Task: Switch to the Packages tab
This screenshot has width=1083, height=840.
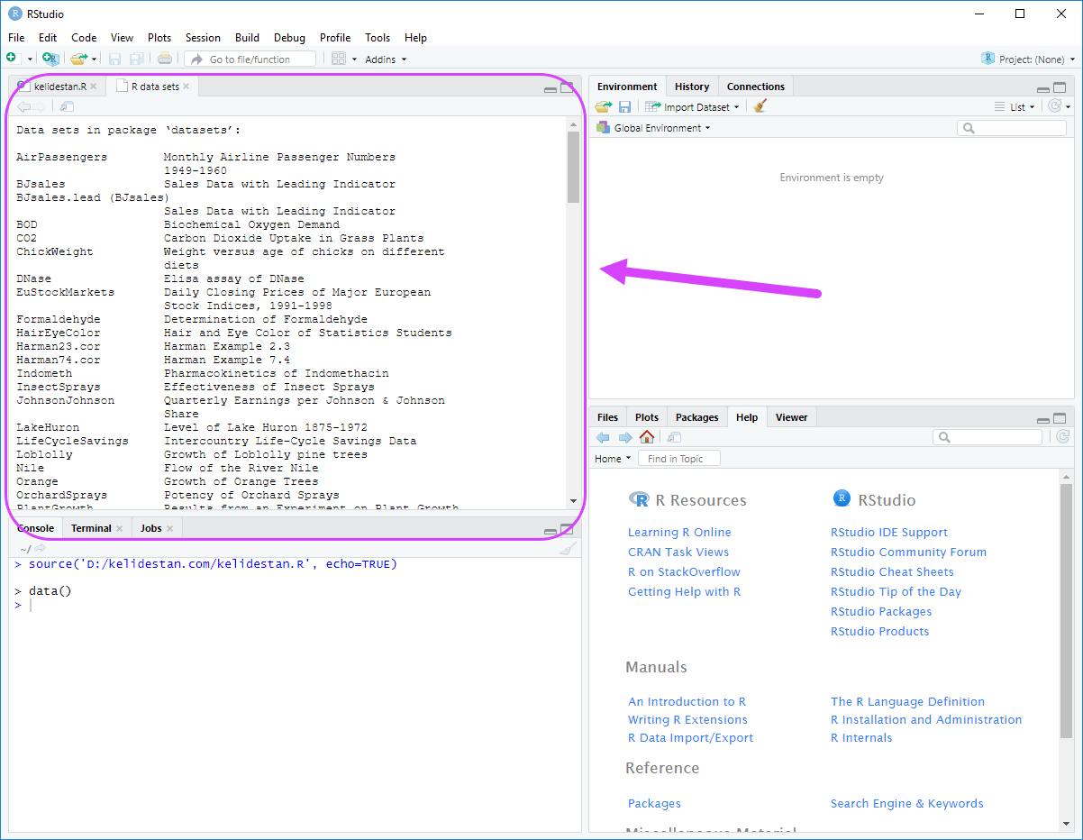Action: click(696, 417)
